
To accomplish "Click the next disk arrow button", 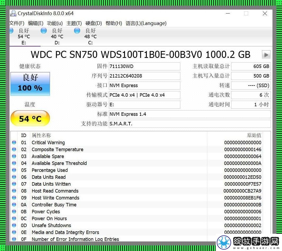I will (266, 55).
